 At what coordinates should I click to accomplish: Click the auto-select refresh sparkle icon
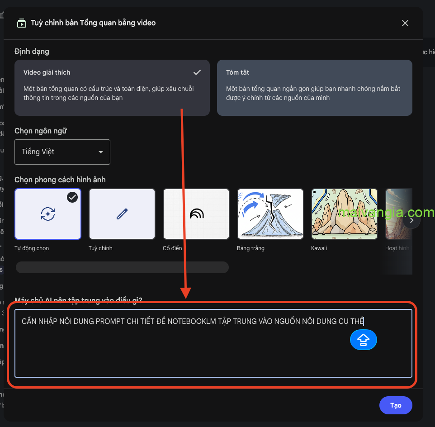48,214
